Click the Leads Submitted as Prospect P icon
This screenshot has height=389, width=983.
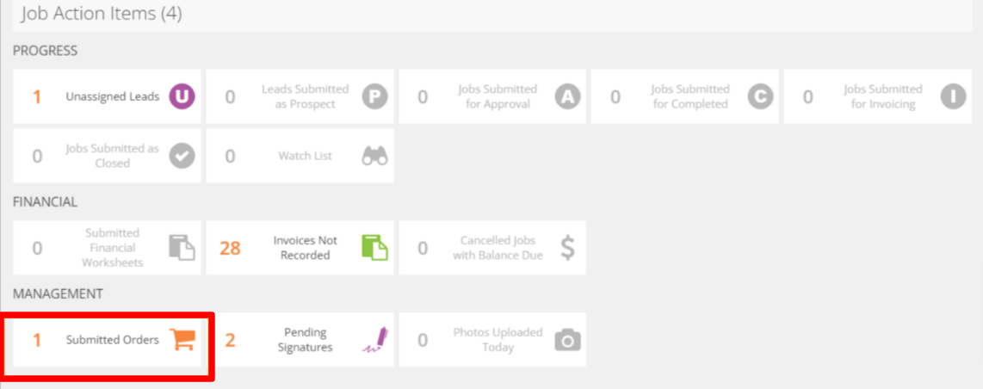(375, 97)
